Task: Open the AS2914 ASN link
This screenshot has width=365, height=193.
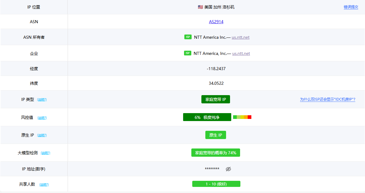Action: [216, 22]
